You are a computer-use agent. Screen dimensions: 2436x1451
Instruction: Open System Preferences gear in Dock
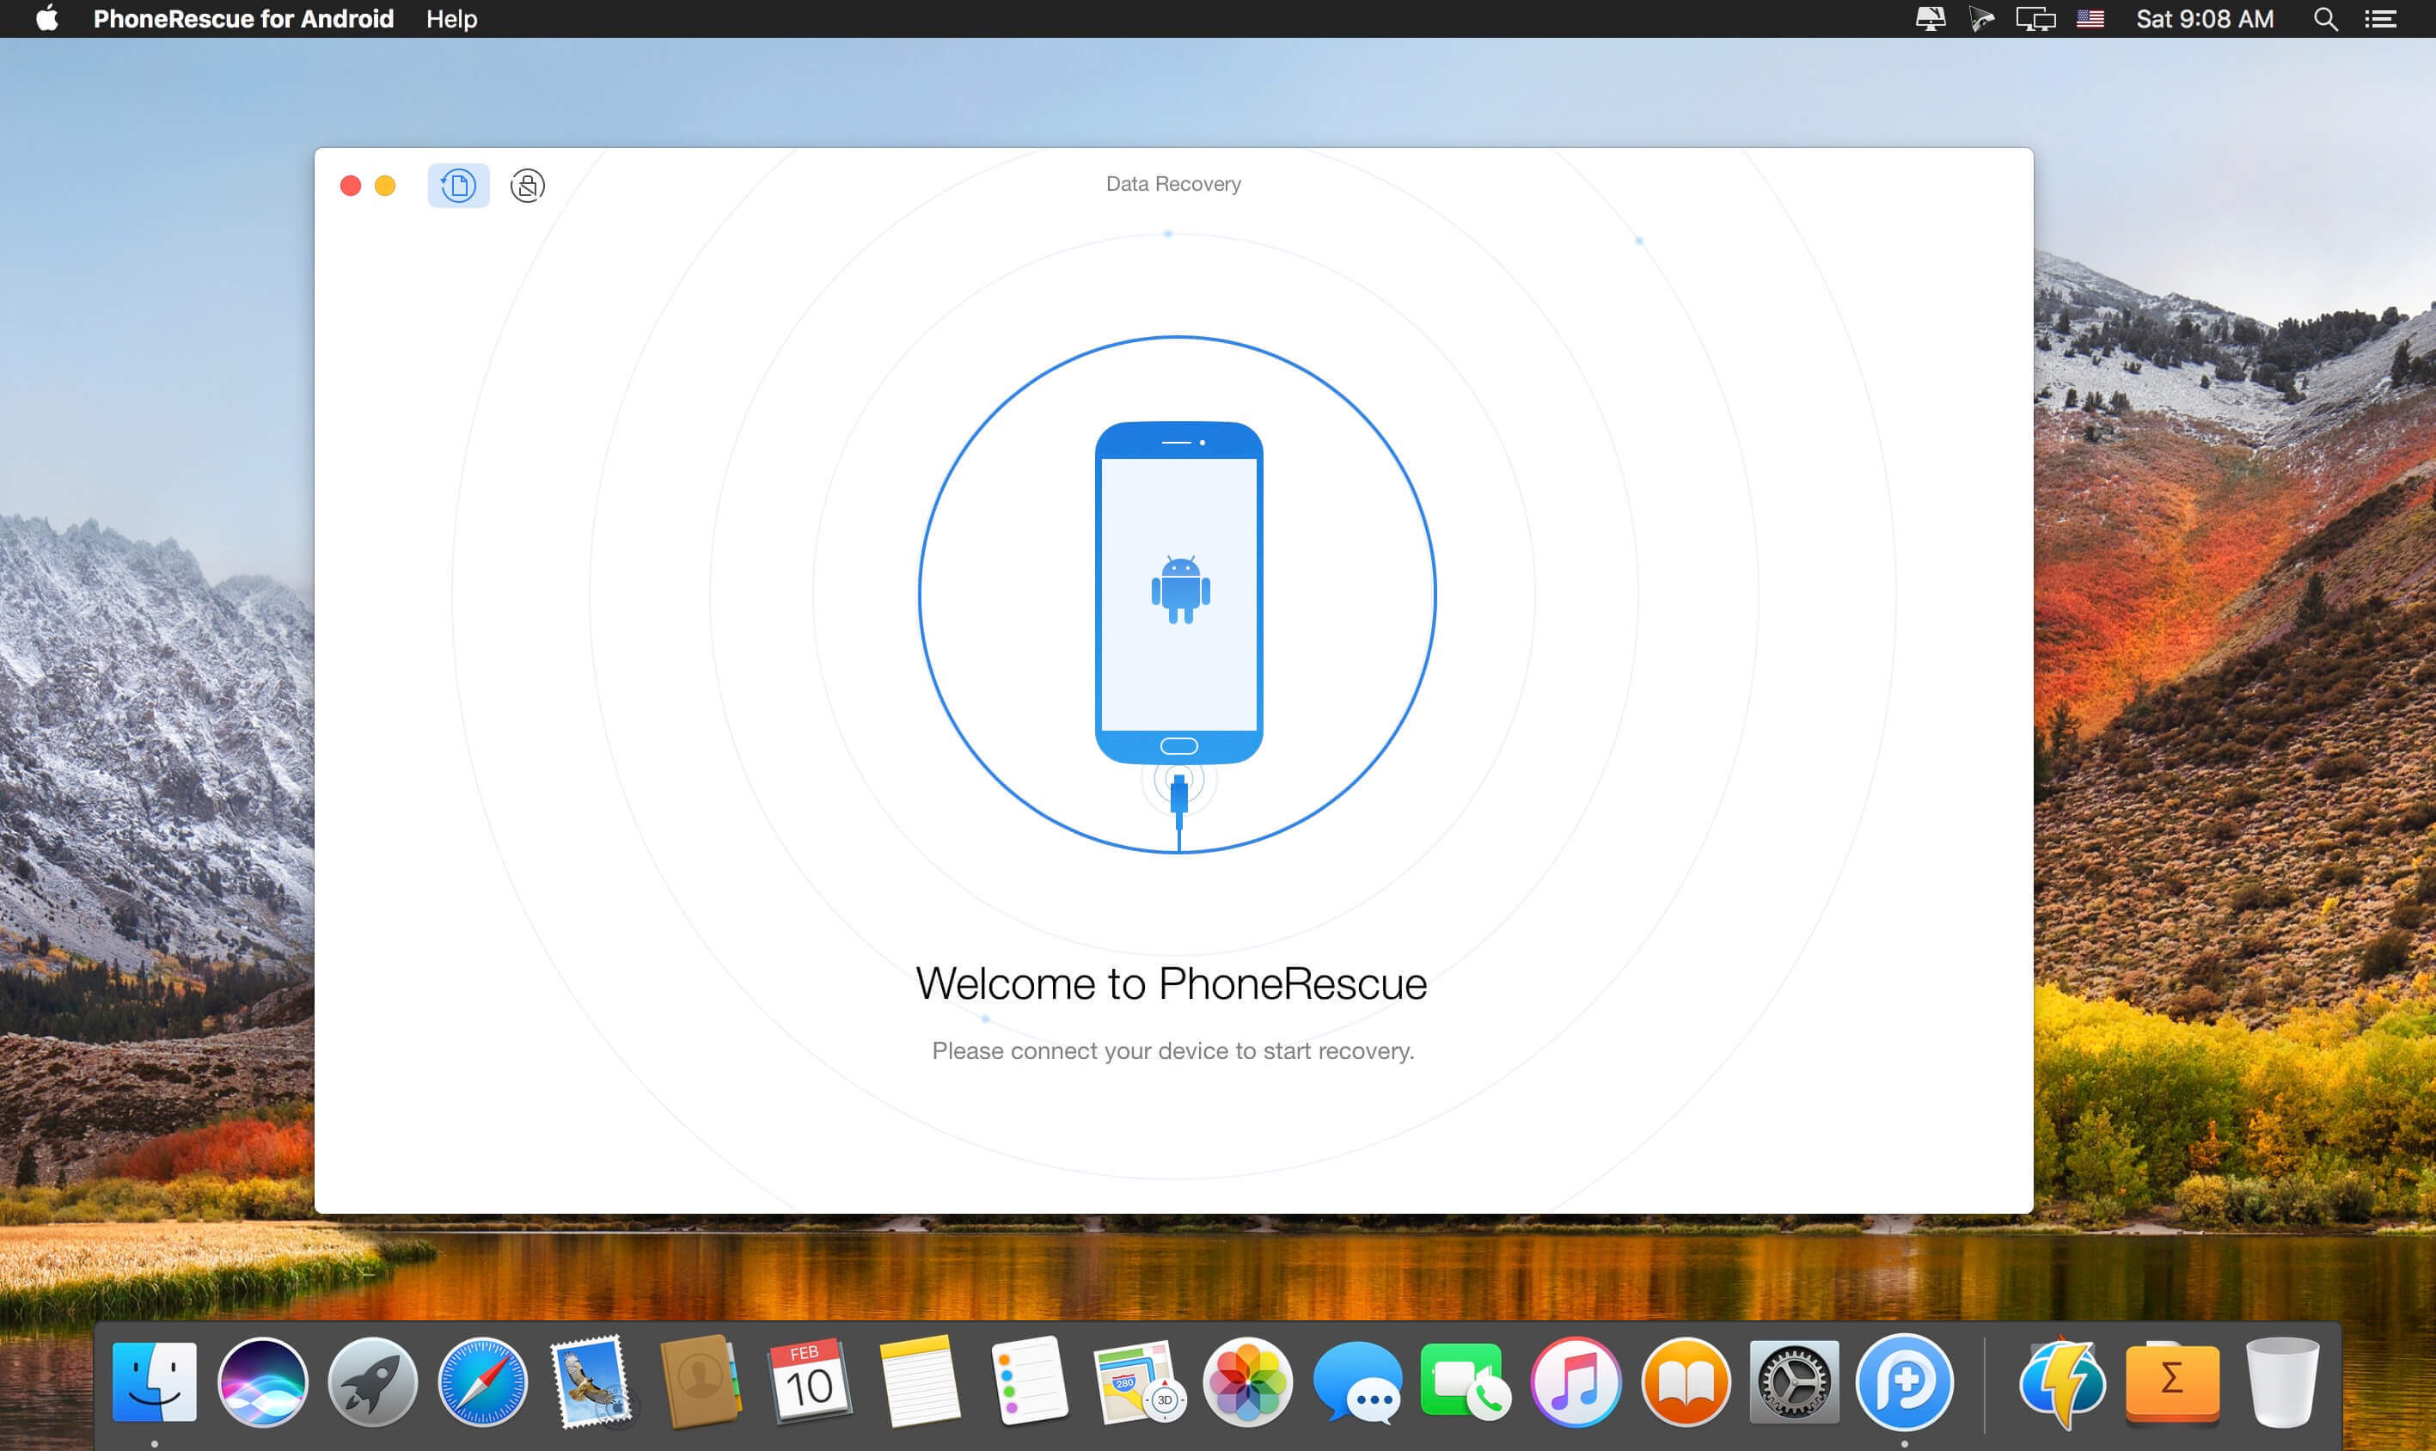click(1794, 1381)
